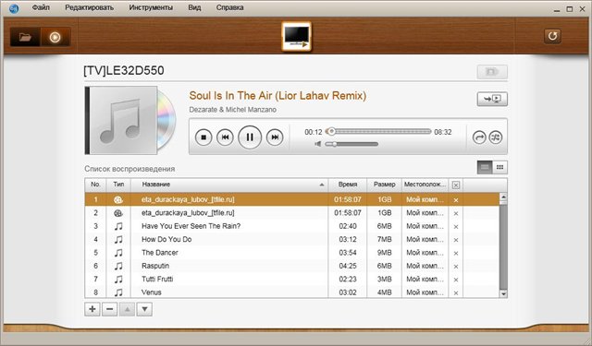
Task: Click the refresh icon in top bar
Action: tap(552, 36)
